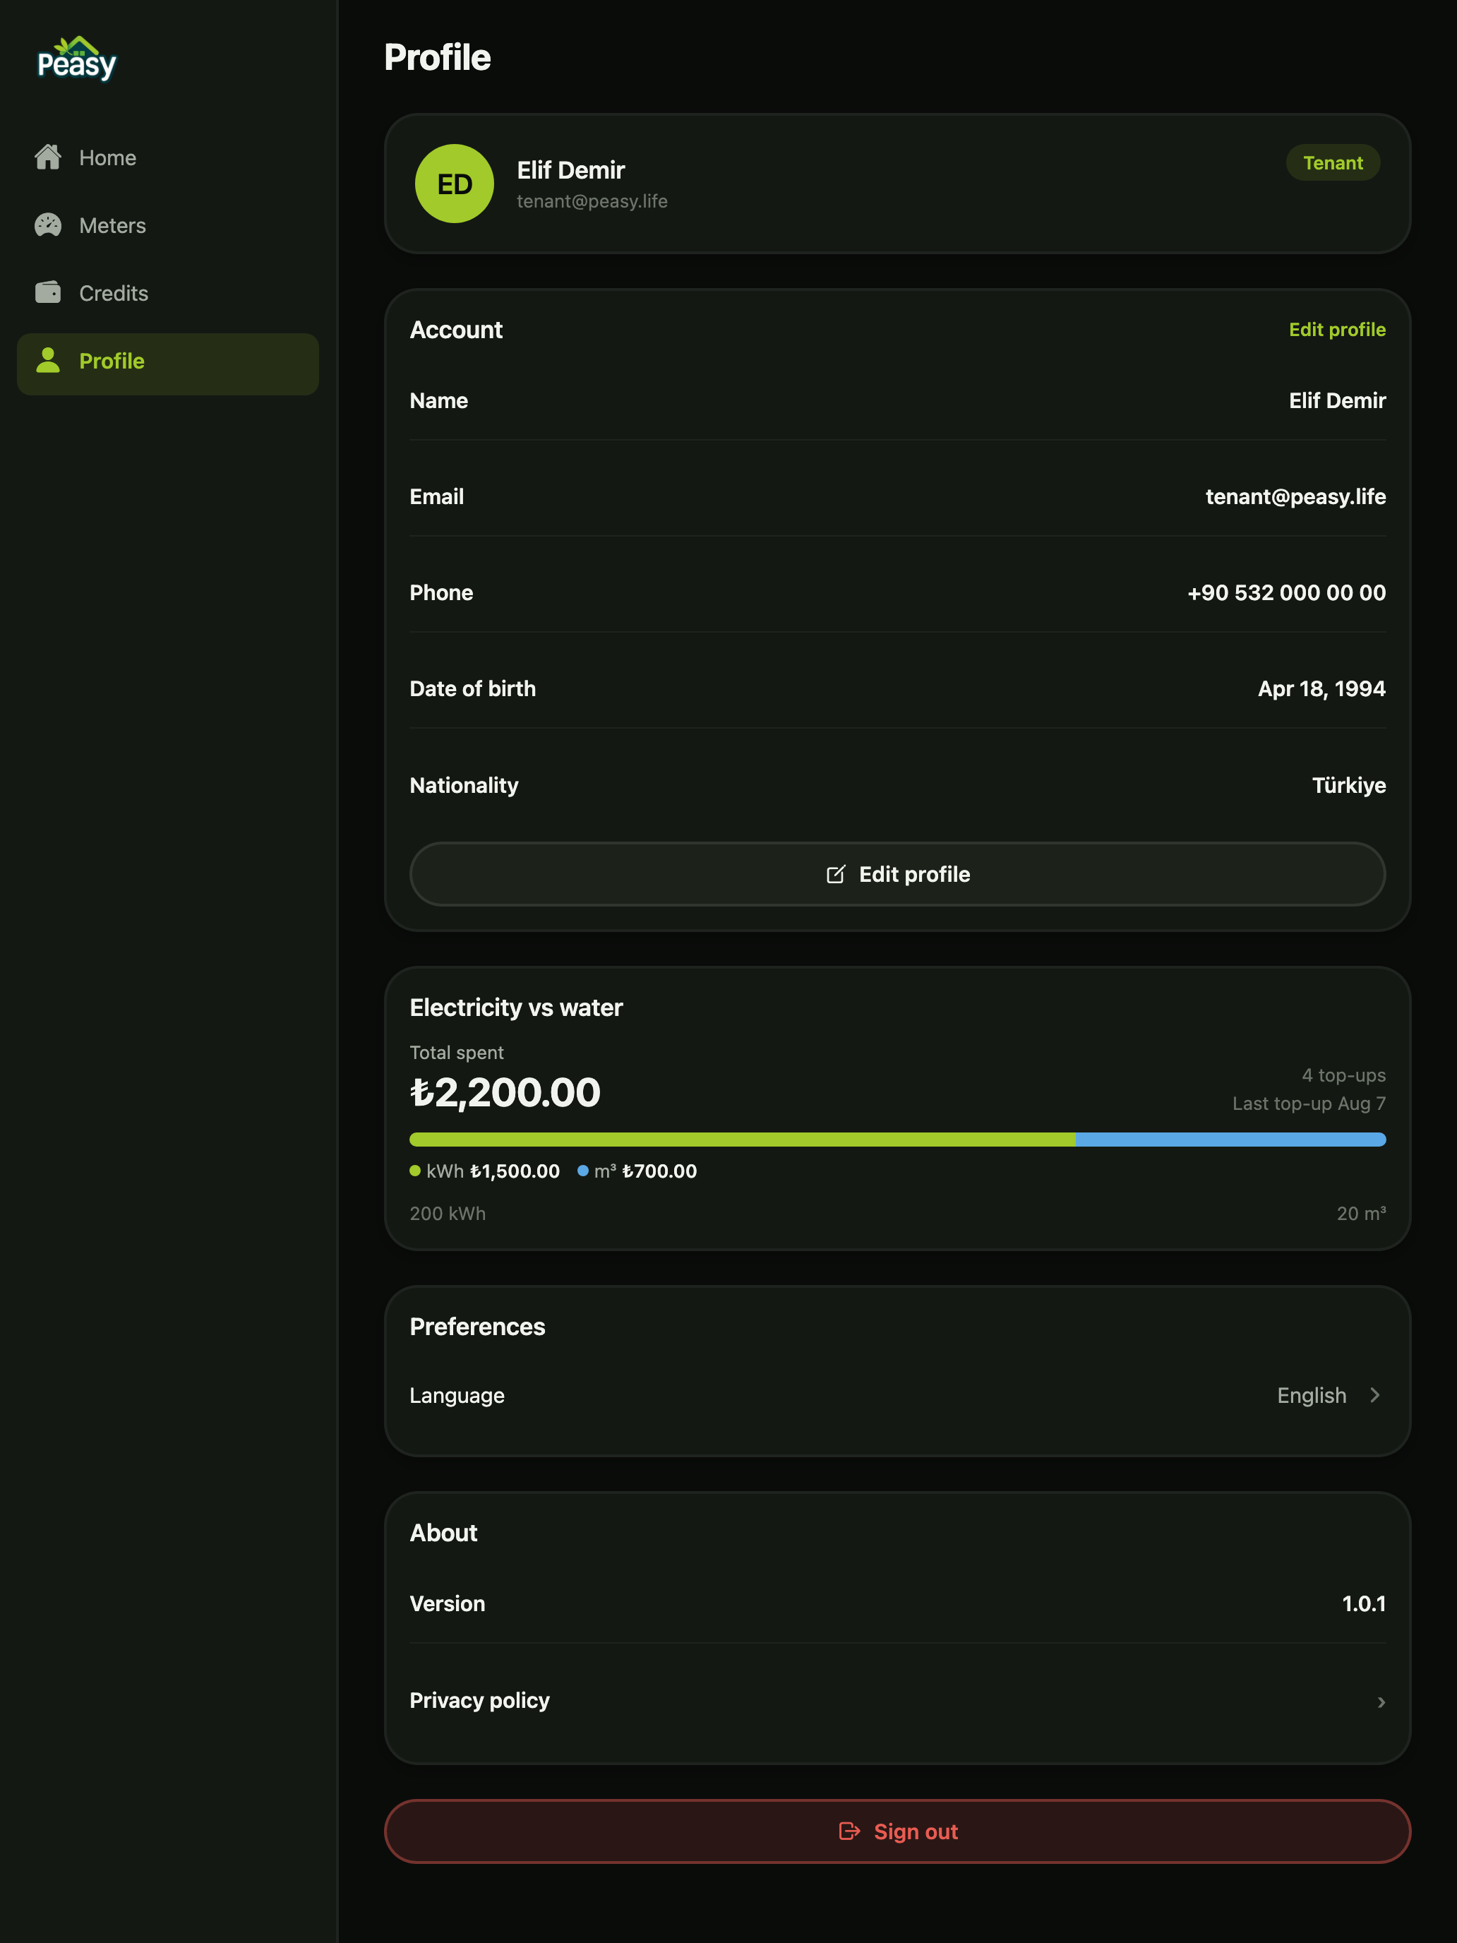Click the 20 m³ usage label
This screenshot has height=1943, width=1457.
pyautogui.click(x=1360, y=1214)
